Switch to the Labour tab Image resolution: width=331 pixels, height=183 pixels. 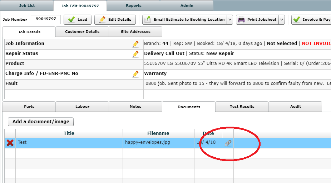82,107
